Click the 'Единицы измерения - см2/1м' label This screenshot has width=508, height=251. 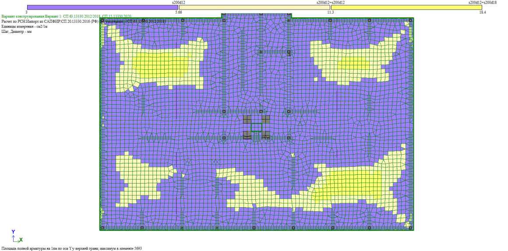25,26
